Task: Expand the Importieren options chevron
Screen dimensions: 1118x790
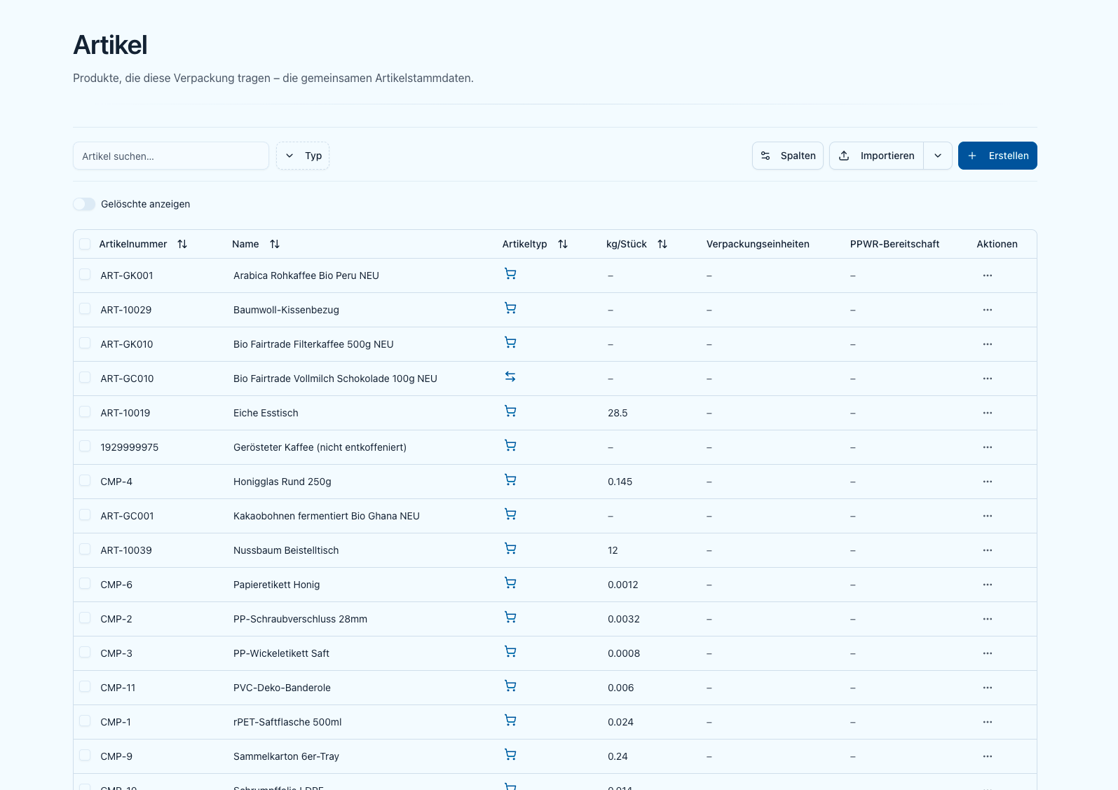Action: pyautogui.click(x=938, y=156)
